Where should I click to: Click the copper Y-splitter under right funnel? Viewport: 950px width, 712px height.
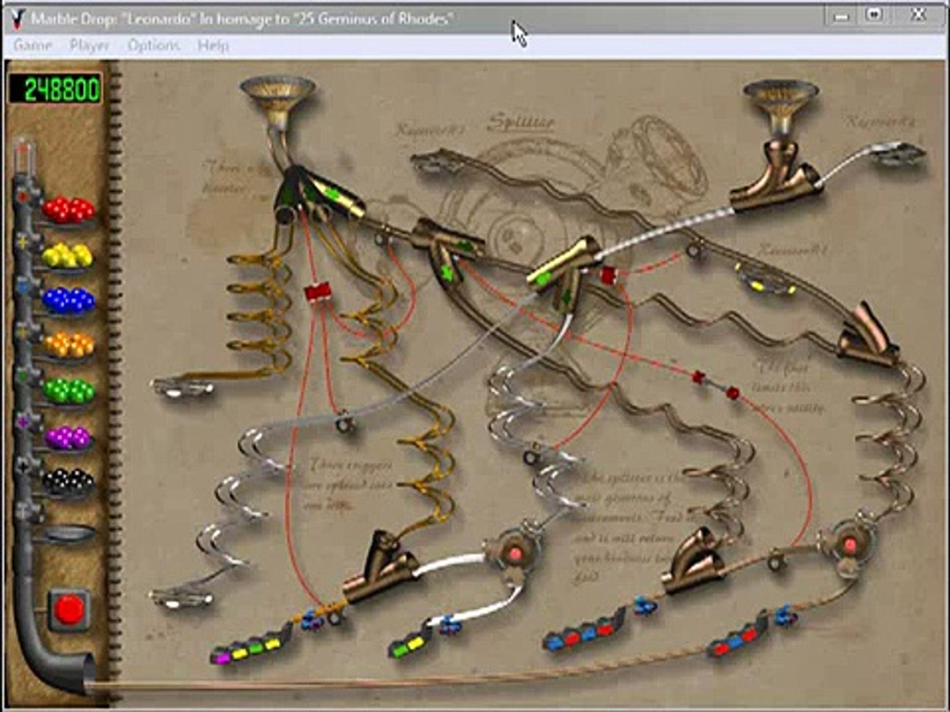[777, 175]
